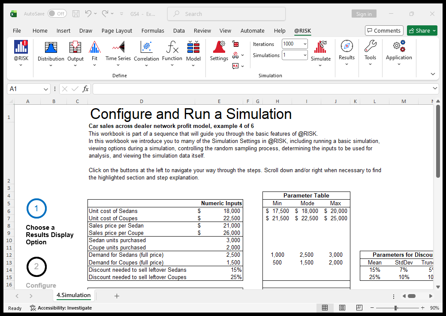Open the Define Distribution tool
The height and width of the screenshot is (316, 446).
tap(51, 54)
